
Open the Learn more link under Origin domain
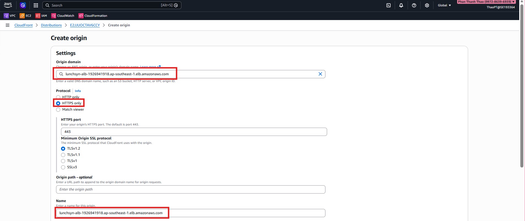150,67
